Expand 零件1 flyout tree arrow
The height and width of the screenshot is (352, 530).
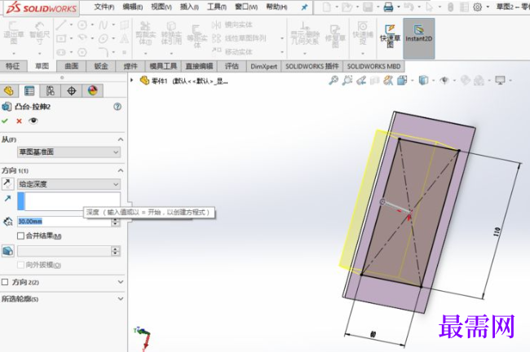pyautogui.click(x=132, y=81)
